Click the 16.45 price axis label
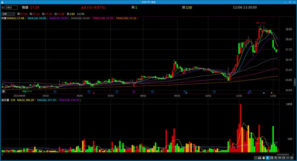The width and height of the screenshot is (297, 161). (x=289, y=60)
